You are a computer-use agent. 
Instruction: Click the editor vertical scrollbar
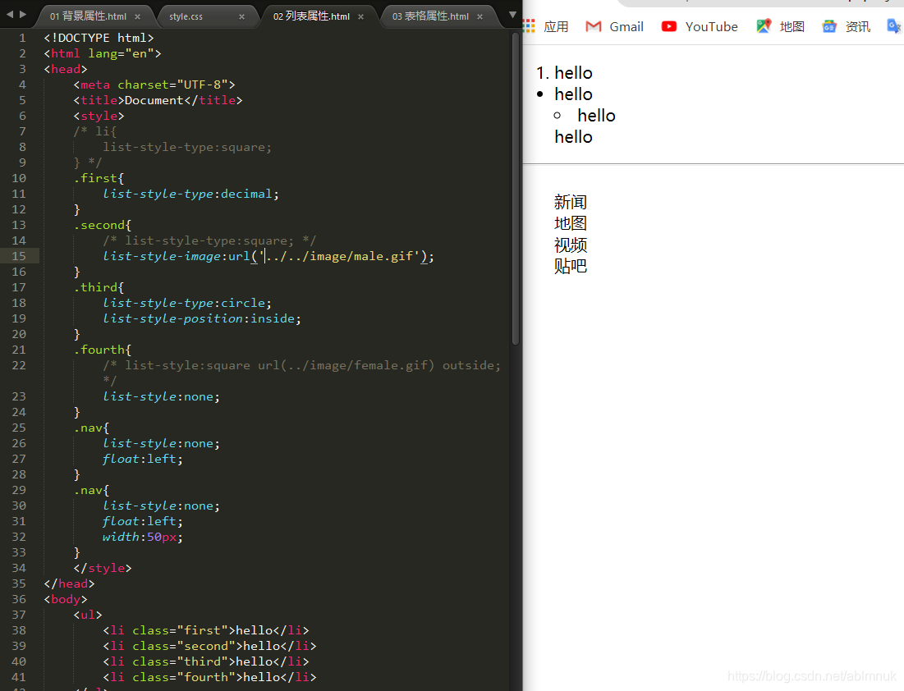516,189
